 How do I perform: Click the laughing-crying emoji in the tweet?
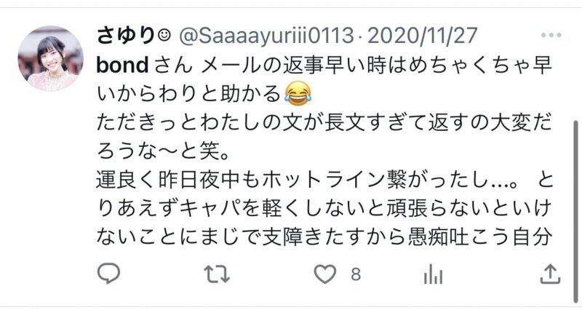(x=298, y=94)
